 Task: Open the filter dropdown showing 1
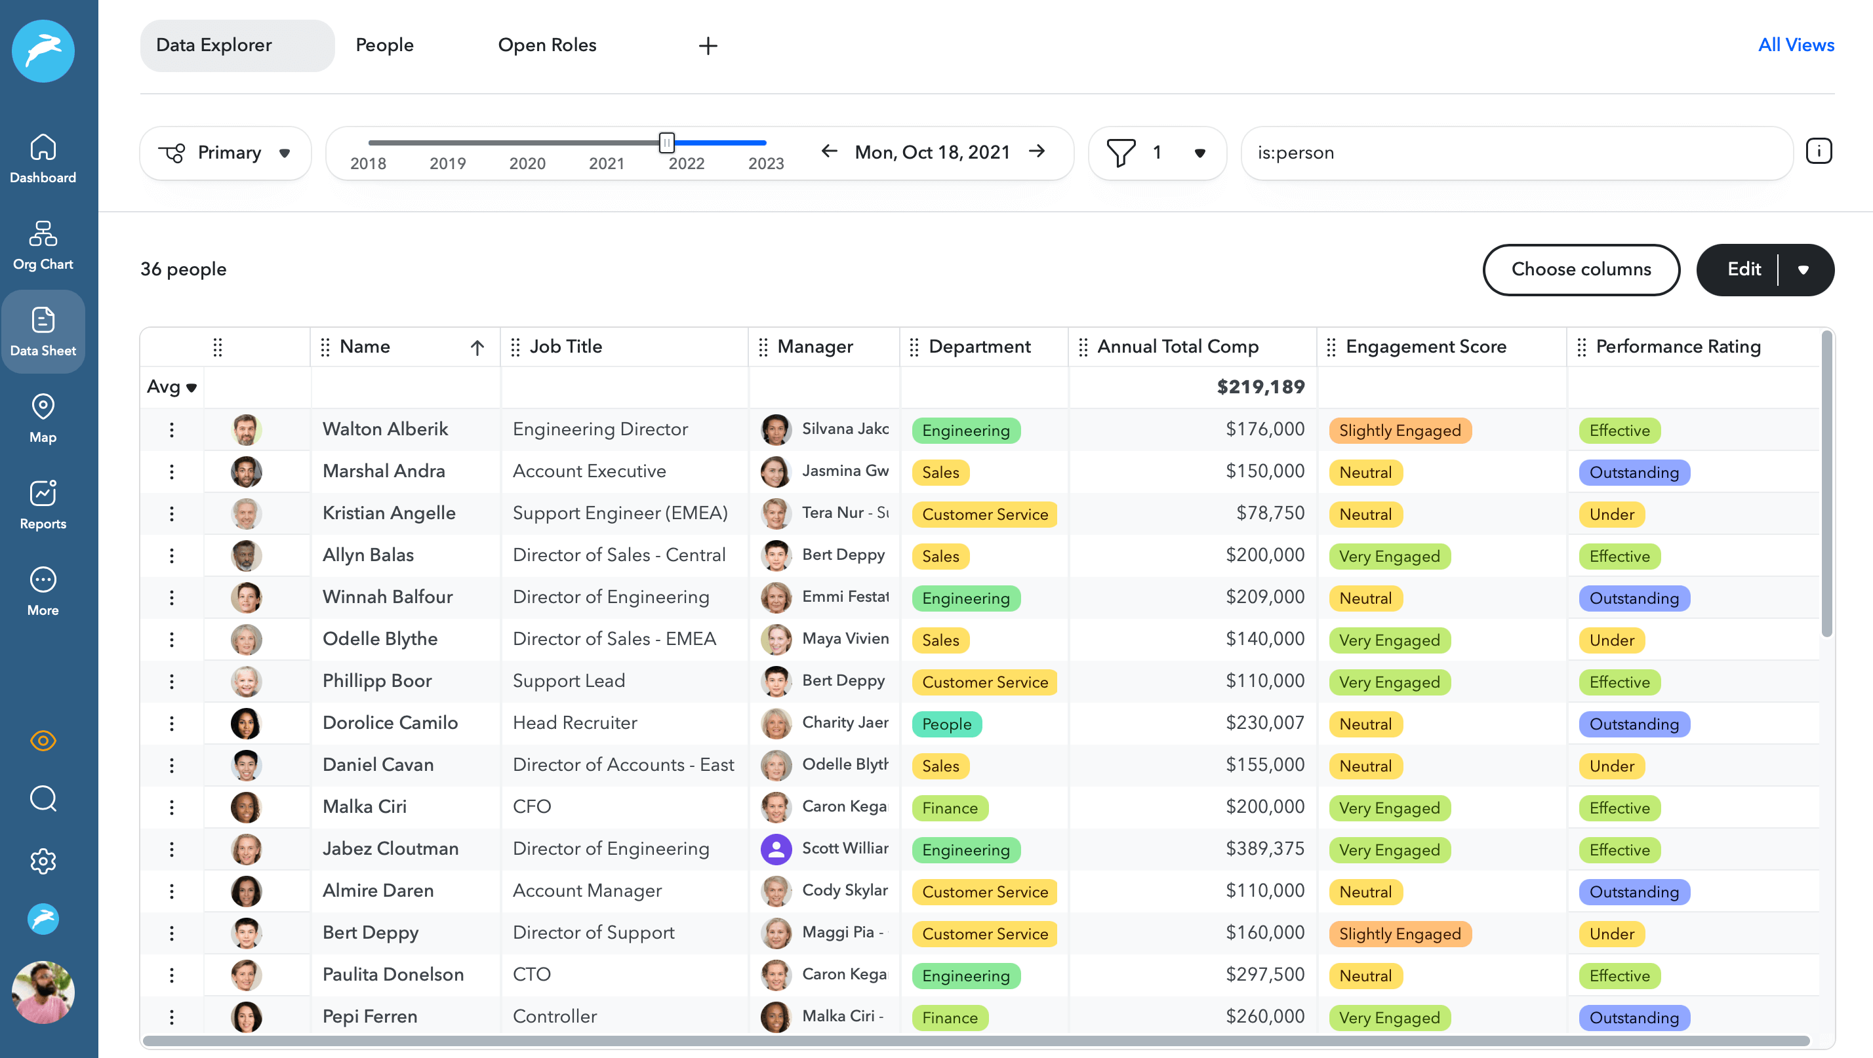1157,153
